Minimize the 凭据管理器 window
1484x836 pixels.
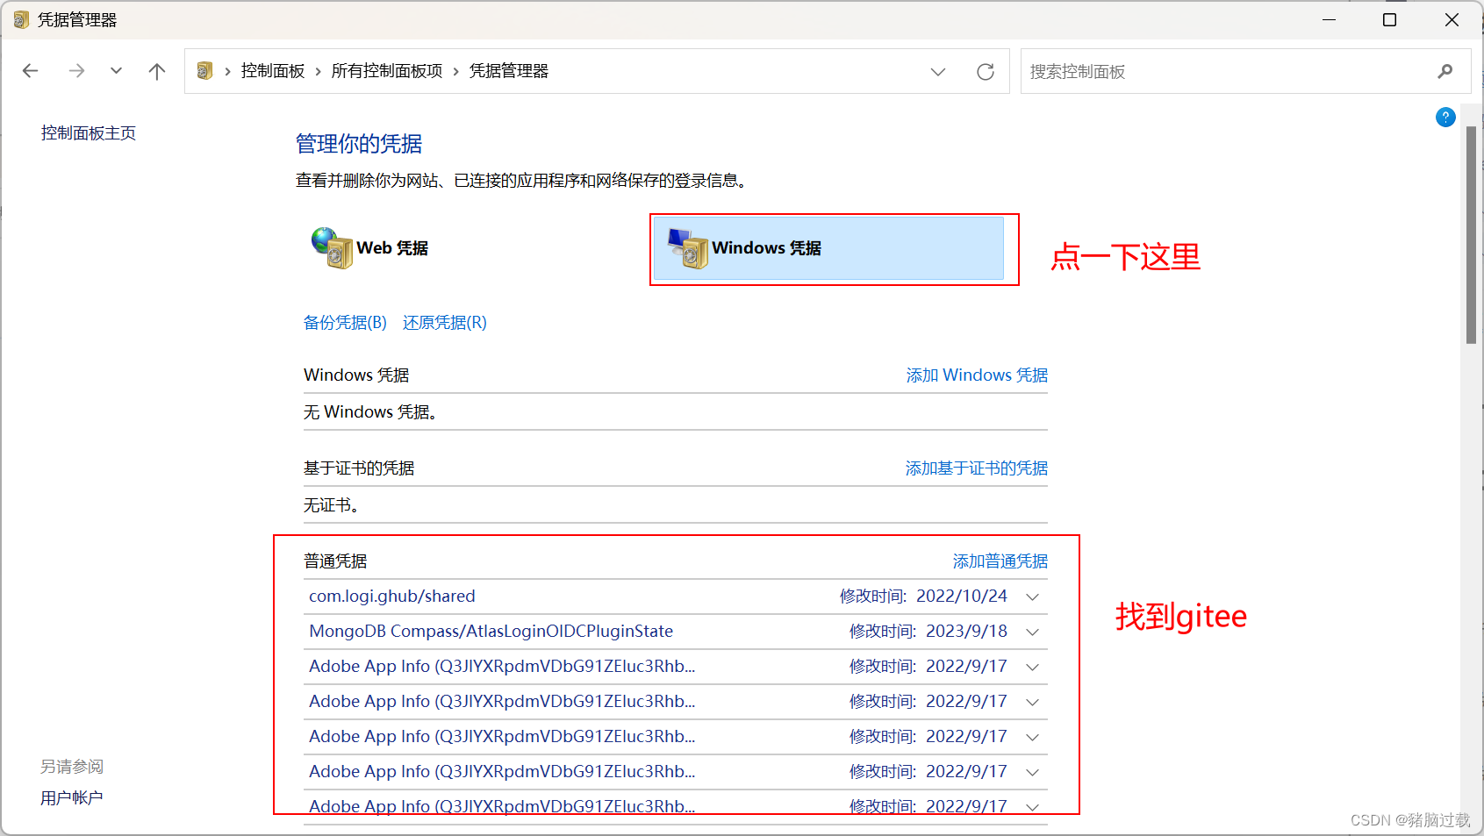(x=1330, y=19)
